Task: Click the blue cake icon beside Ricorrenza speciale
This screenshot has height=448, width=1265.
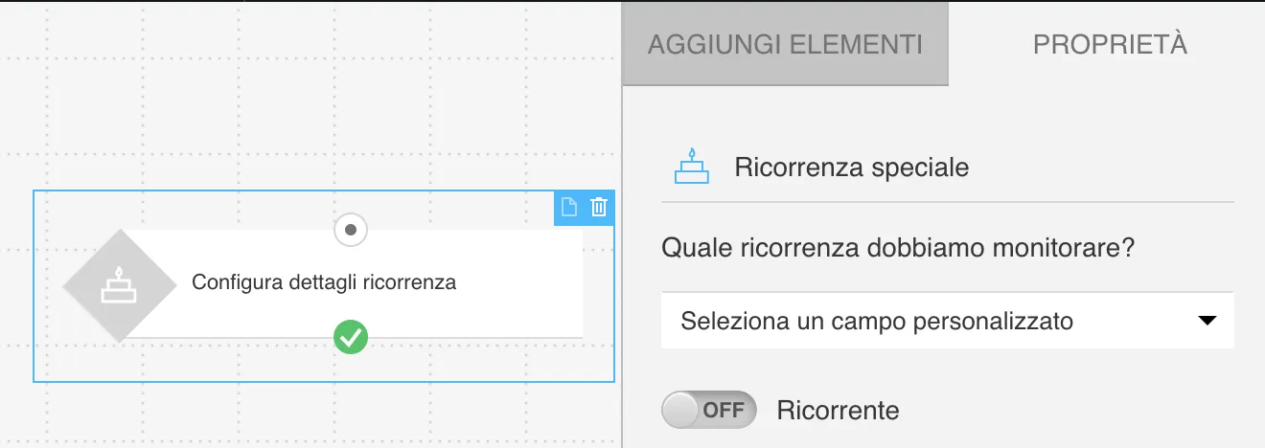Action: 692,167
